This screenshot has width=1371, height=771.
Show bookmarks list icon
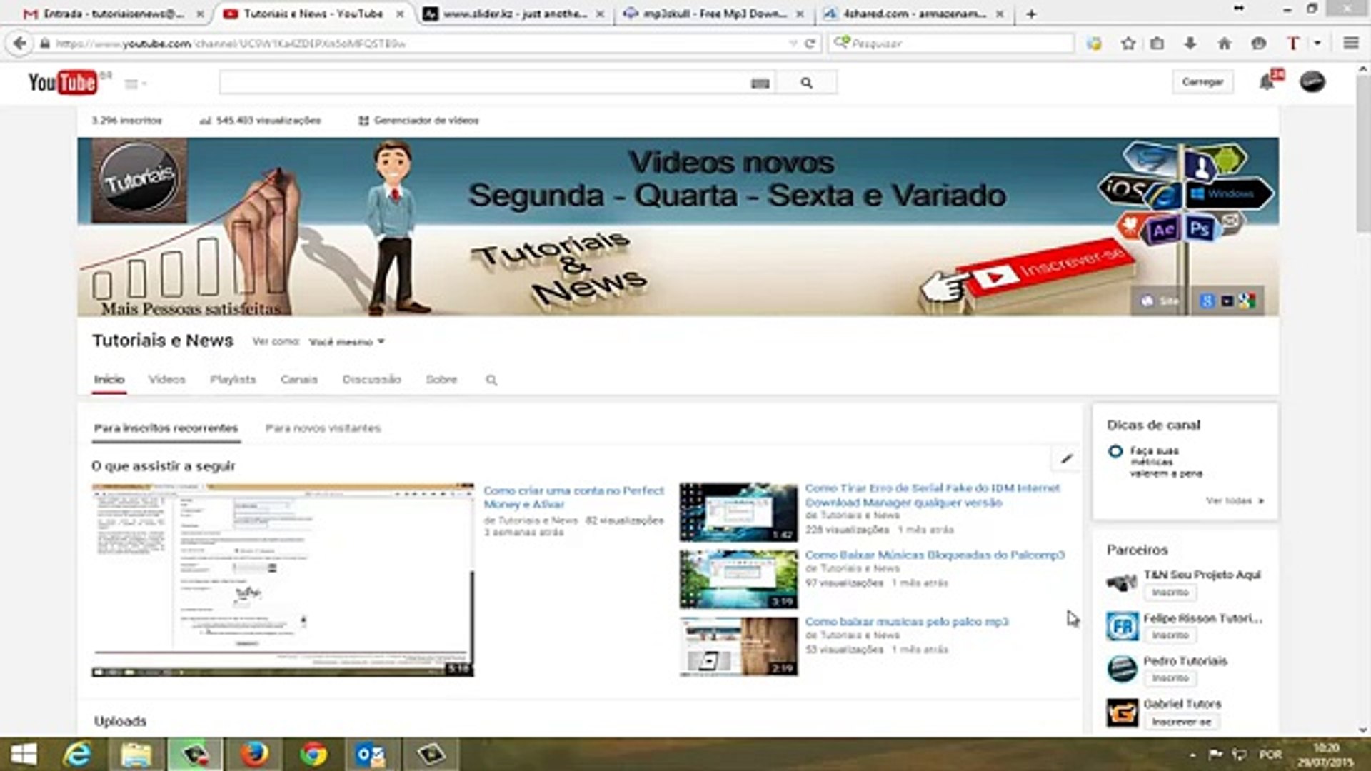[1157, 44]
